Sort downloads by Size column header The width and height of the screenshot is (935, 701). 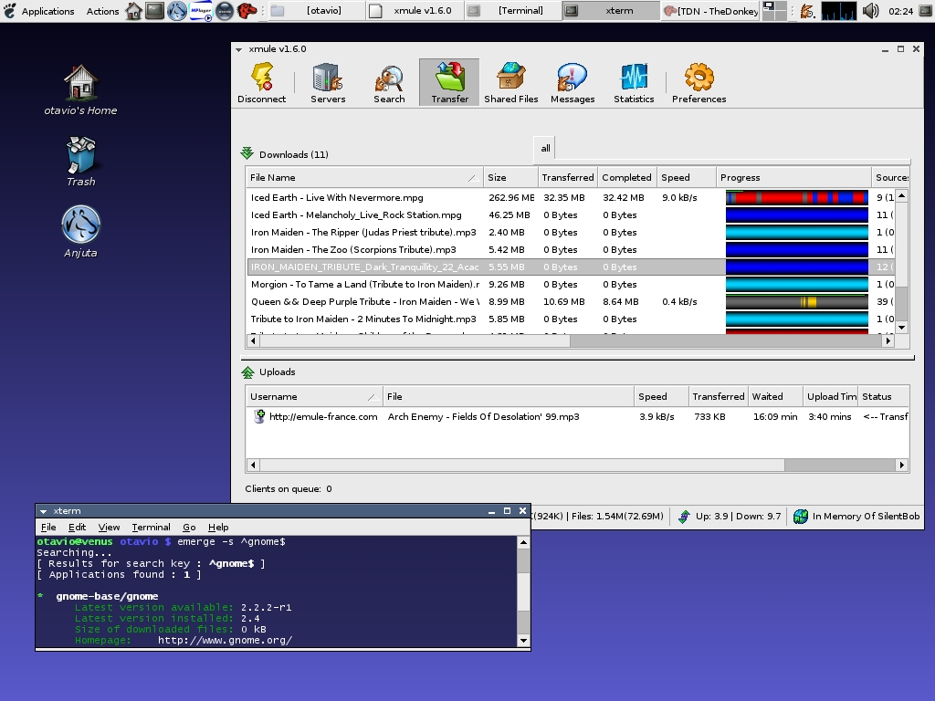pos(510,177)
